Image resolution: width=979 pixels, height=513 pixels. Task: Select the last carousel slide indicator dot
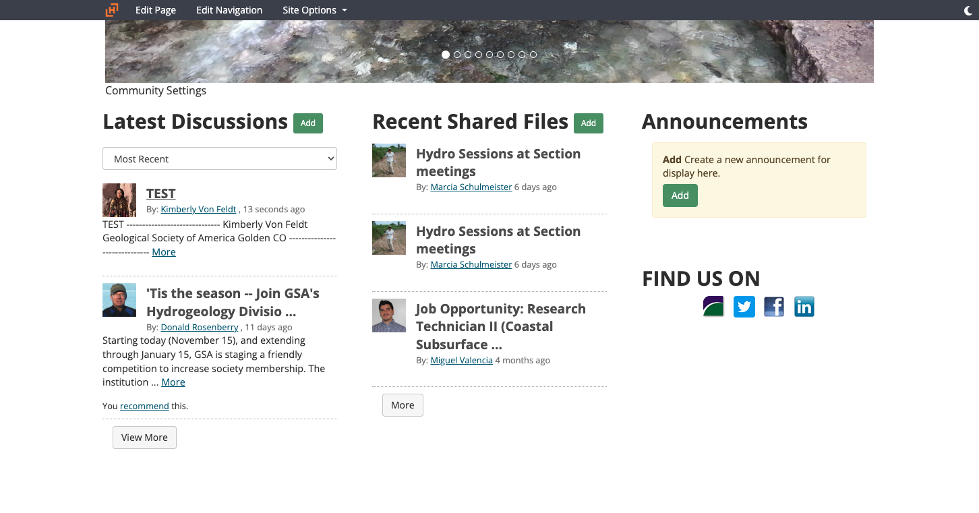(533, 55)
